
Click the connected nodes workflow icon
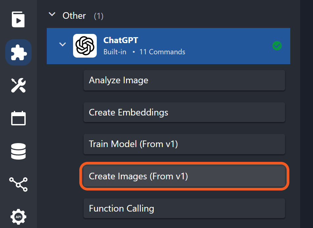pyautogui.click(x=18, y=184)
